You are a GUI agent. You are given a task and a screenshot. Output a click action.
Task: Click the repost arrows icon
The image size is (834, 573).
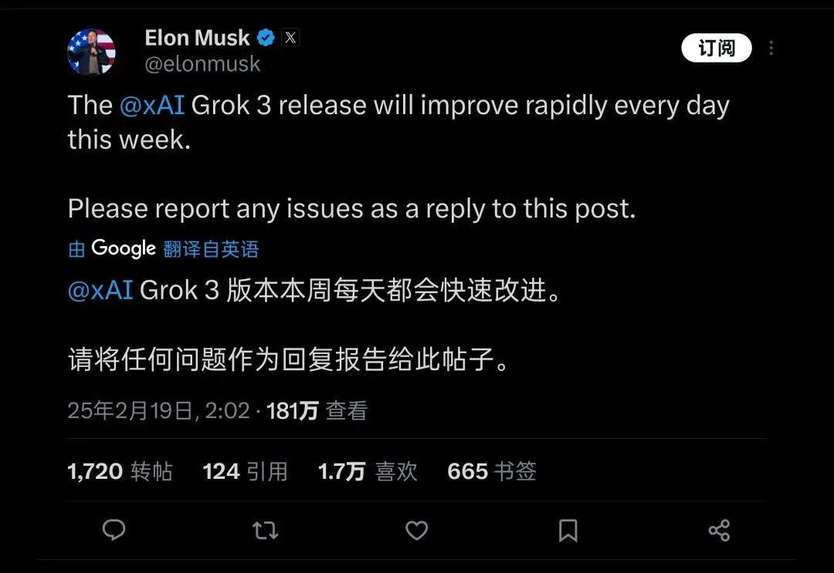265,531
